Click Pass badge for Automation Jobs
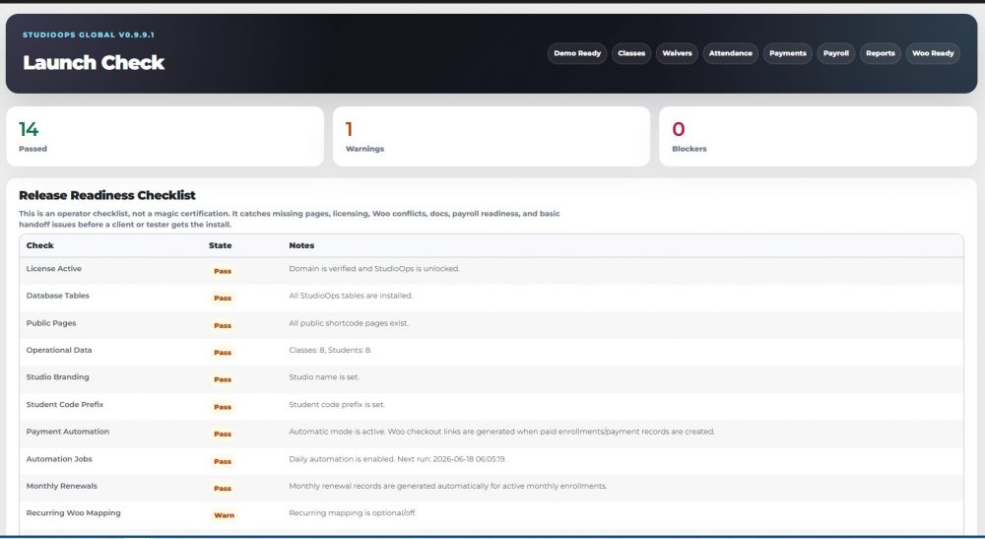The image size is (985, 539). click(x=223, y=461)
